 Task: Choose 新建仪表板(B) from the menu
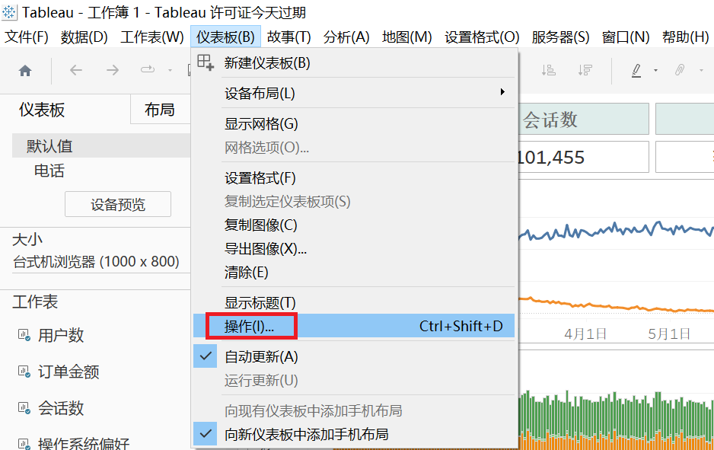[x=354, y=63]
